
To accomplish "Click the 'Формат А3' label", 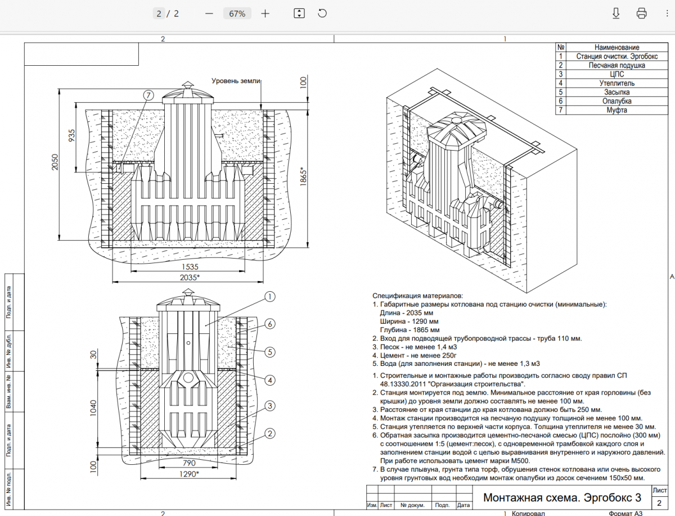I will click(626, 513).
